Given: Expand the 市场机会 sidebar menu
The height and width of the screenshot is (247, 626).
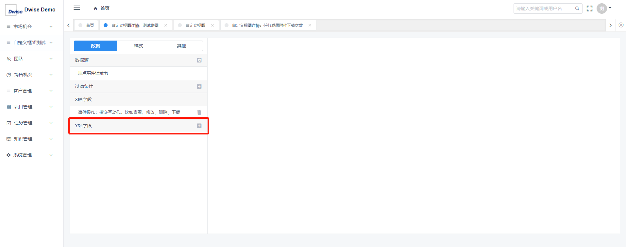Looking at the screenshot, I should pyautogui.click(x=29, y=26).
